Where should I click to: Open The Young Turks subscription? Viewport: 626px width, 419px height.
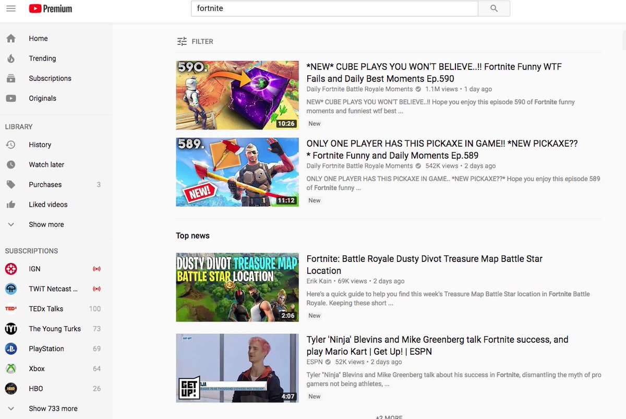coord(56,329)
